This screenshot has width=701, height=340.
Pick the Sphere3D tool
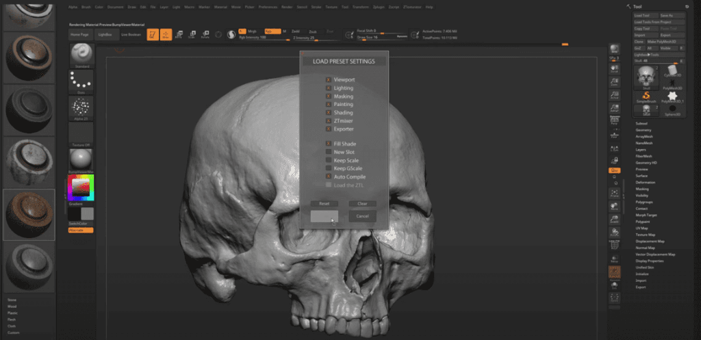click(x=672, y=109)
